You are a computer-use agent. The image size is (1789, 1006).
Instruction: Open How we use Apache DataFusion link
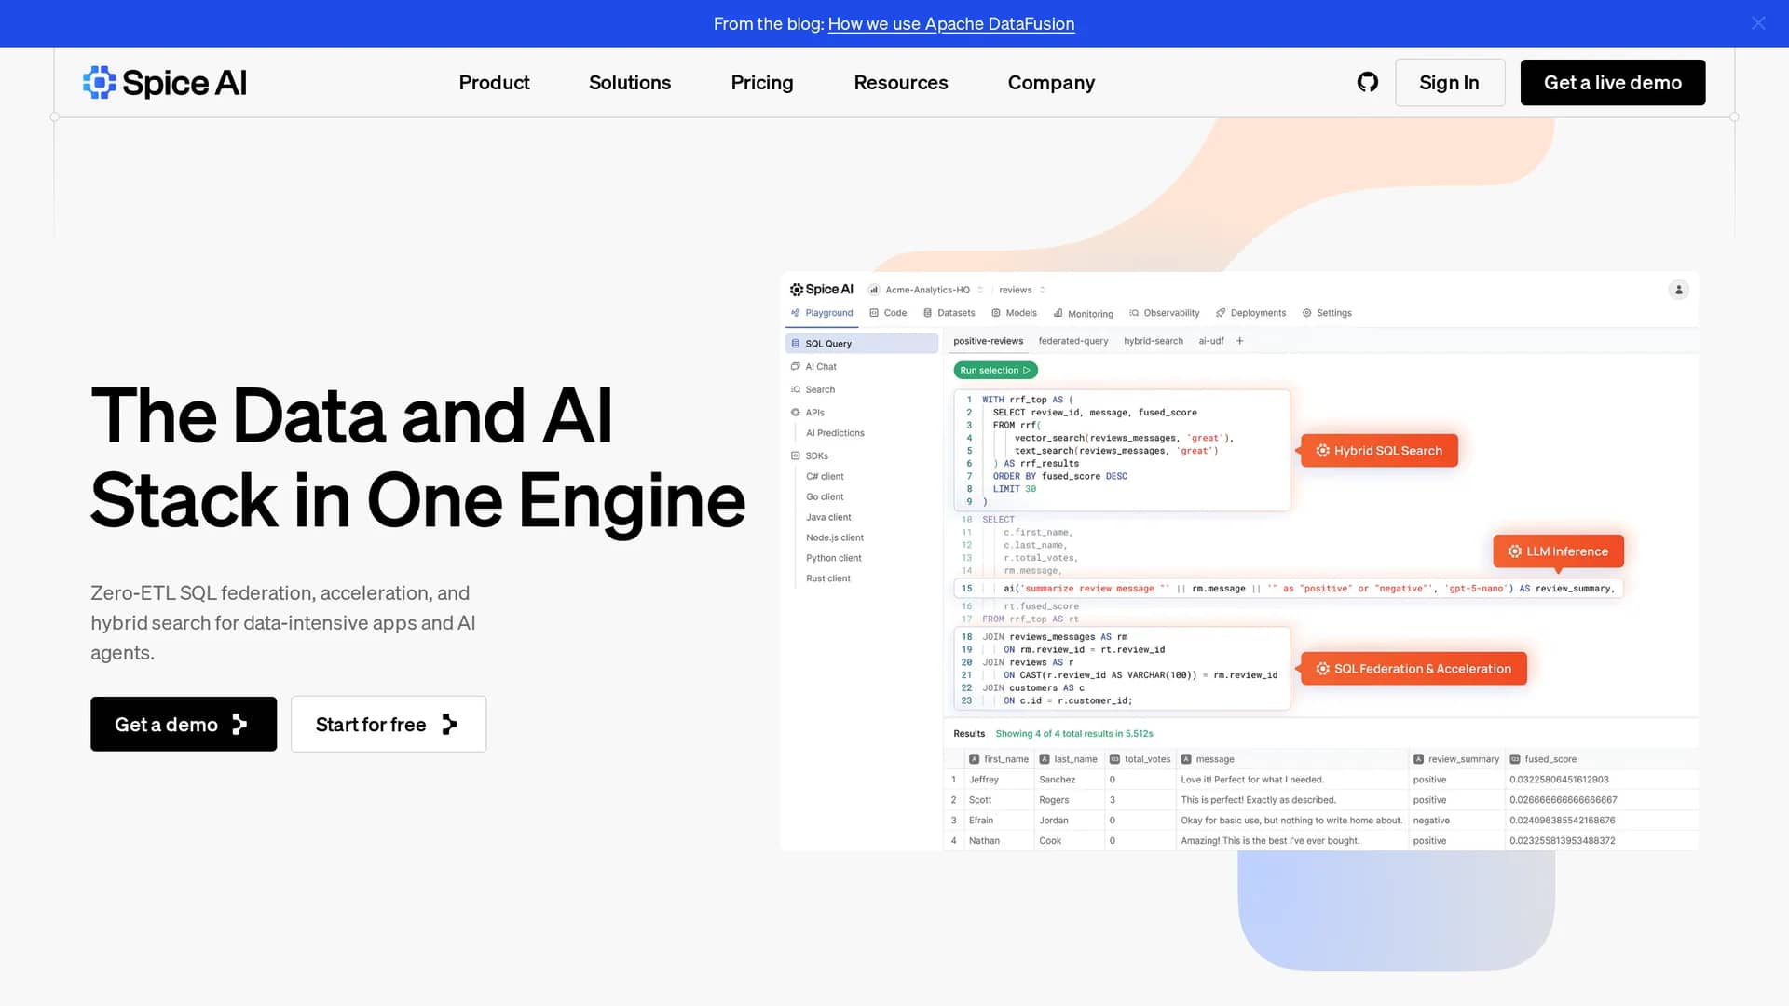click(x=950, y=23)
